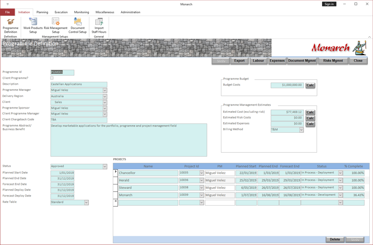Expand the Client dropdown showing Sales
Screen dimensions: 373x245
[105, 102]
